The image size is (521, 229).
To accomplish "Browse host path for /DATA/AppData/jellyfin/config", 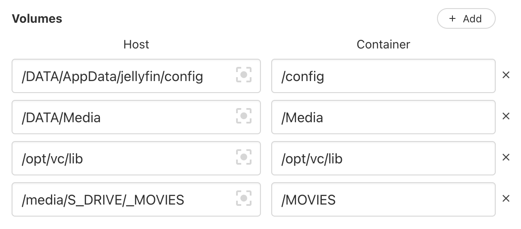I will 243,75.
